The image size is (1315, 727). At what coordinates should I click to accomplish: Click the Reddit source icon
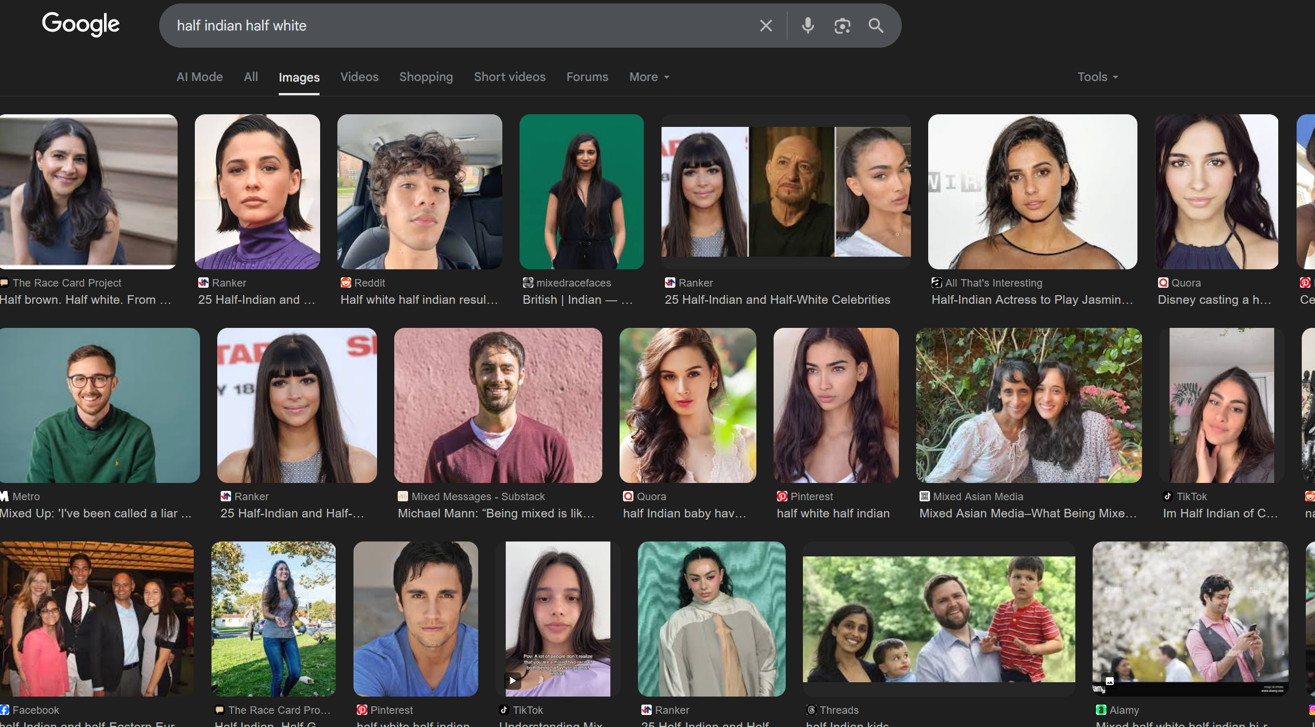pos(345,283)
